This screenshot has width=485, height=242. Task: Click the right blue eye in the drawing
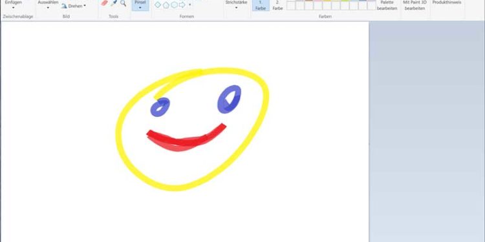pos(229,99)
